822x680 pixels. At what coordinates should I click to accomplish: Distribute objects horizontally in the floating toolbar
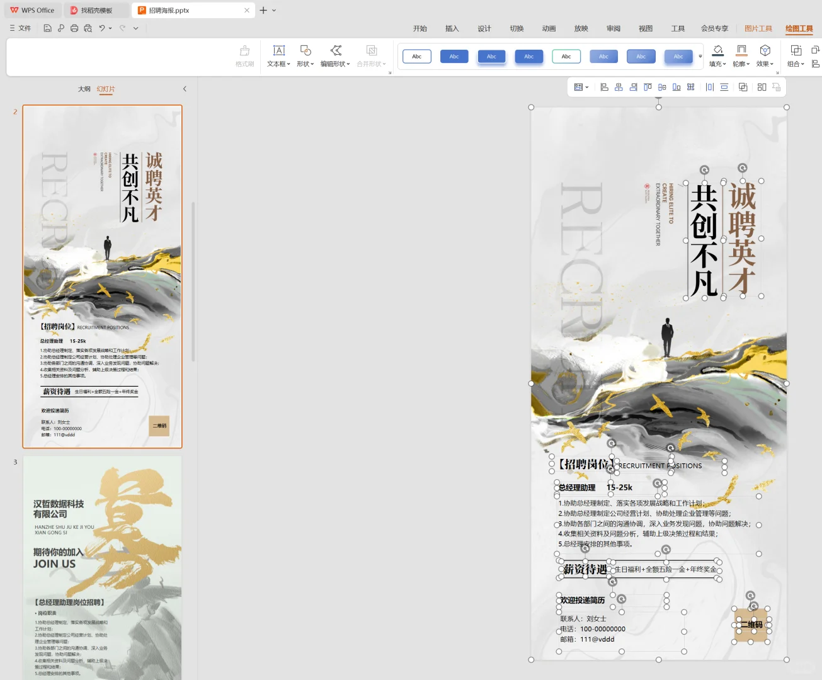[710, 88]
